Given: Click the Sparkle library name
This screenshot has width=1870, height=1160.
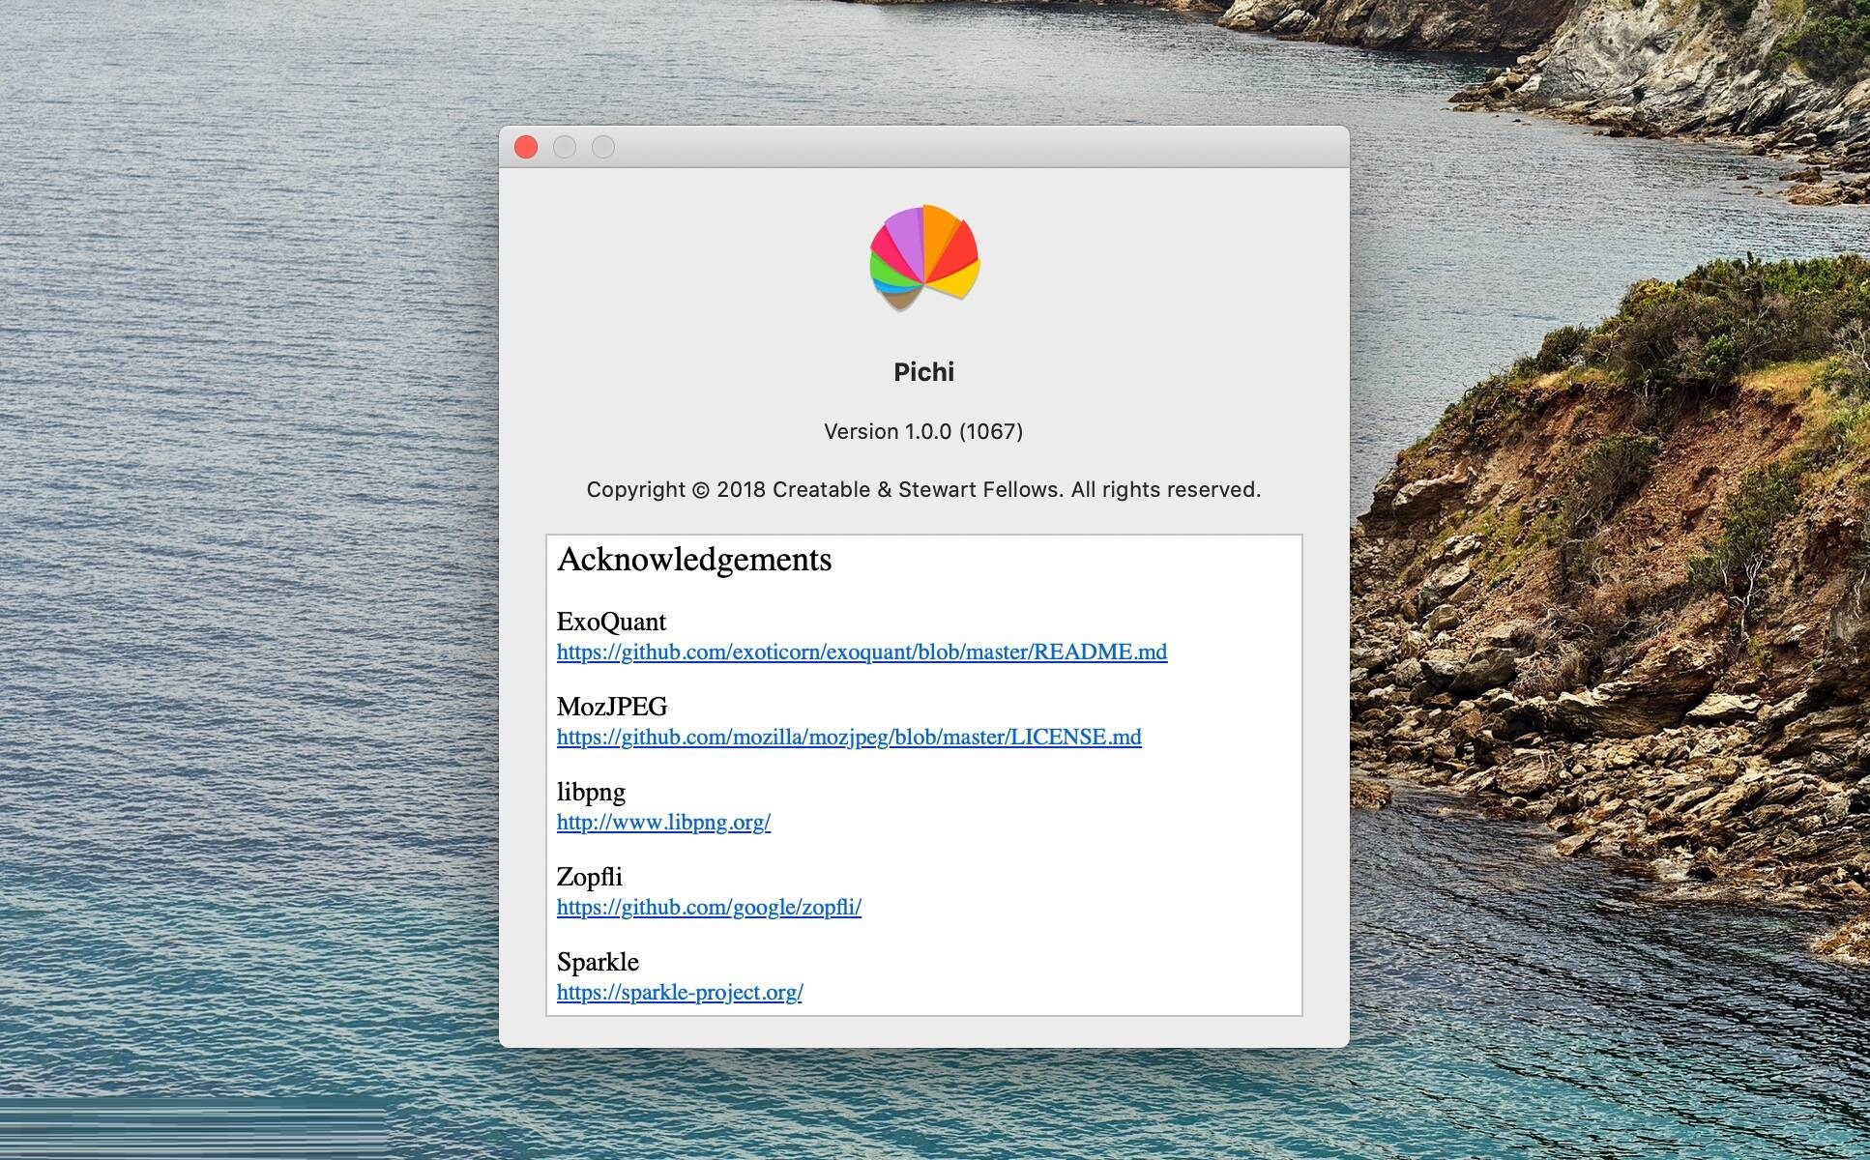Looking at the screenshot, I should point(598,962).
